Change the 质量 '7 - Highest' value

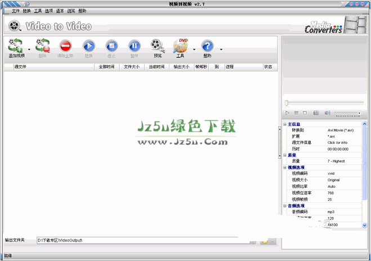point(336,161)
